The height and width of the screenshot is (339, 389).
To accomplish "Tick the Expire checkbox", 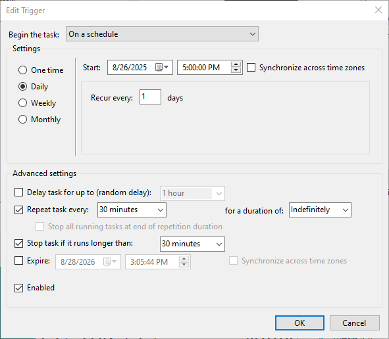I will (x=19, y=261).
